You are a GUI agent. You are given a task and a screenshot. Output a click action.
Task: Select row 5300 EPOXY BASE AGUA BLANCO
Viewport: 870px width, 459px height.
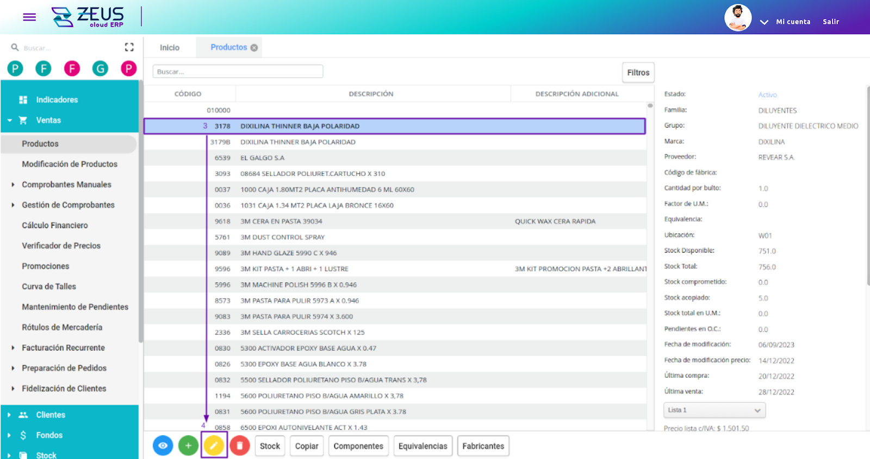(x=395, y=364)
